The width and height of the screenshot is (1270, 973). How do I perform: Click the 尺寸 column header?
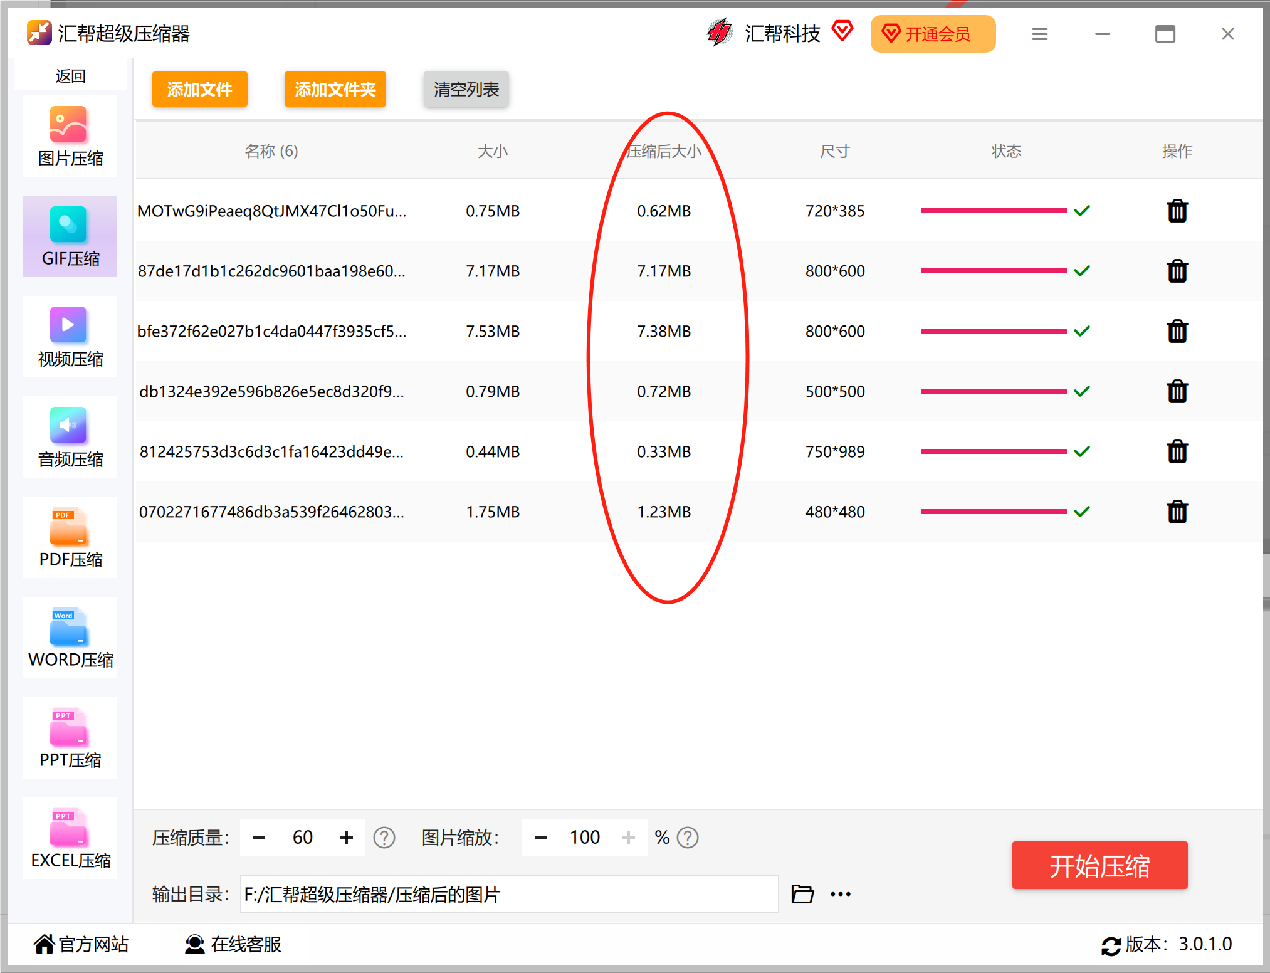[x=835, y=151]
